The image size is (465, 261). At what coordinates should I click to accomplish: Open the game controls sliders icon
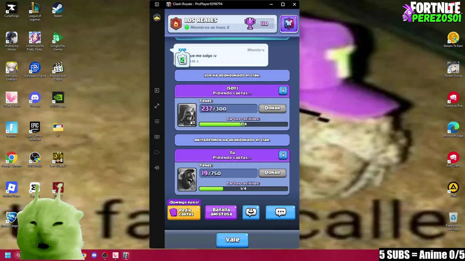pos(157,121)
